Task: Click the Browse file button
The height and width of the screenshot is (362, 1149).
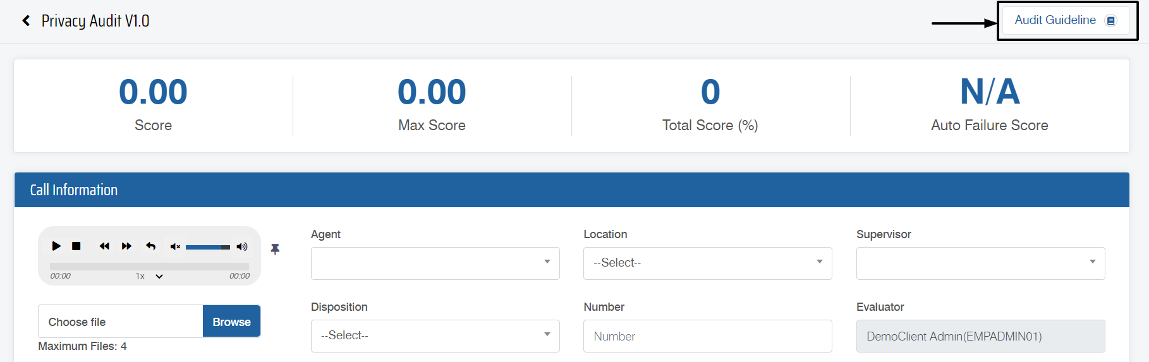Action: pyautogui.click(x=231, y=322)
